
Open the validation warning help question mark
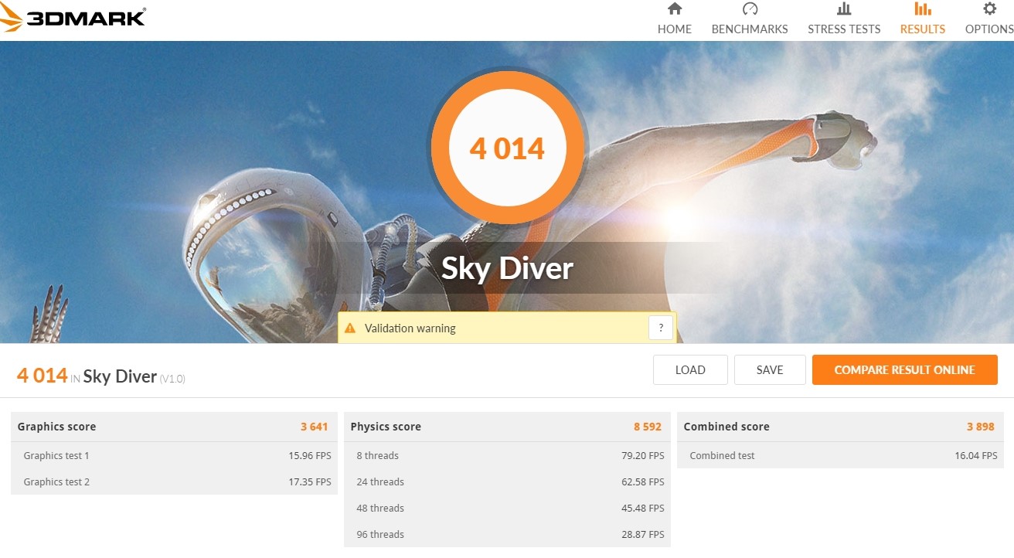(x=661, y=328)
